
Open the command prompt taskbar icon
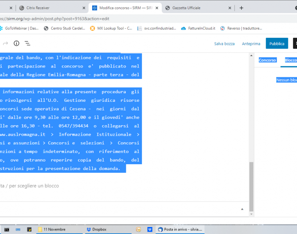click(x=7, y=229)
